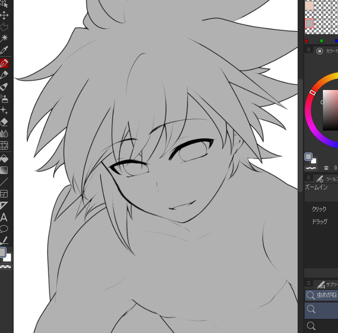Image resolution: width=338 pixels, height=333 pixels.
Task: Select the Balloon speech bubble tool
Action: pos(4,229)
